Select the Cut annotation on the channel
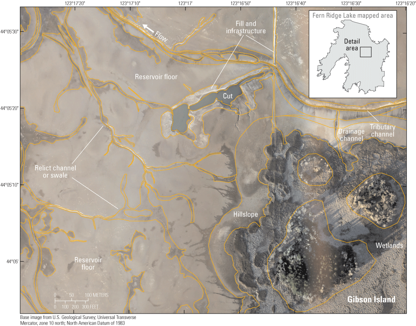This screenshot has width=416, height=326. click(228, 96)
